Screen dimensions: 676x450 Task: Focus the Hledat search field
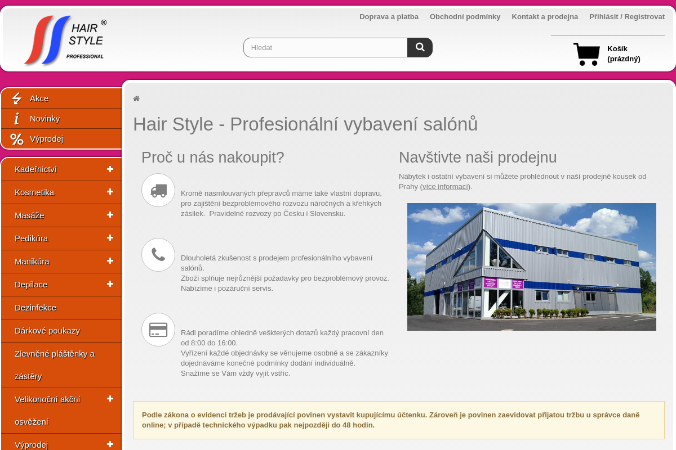point(326,47)
